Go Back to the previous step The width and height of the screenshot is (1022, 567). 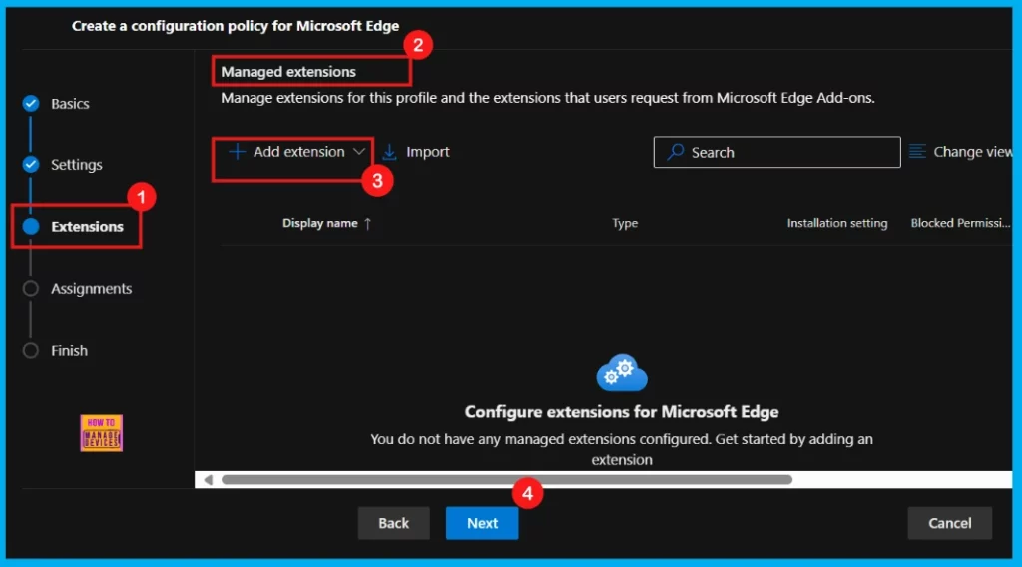click(393, 523)
